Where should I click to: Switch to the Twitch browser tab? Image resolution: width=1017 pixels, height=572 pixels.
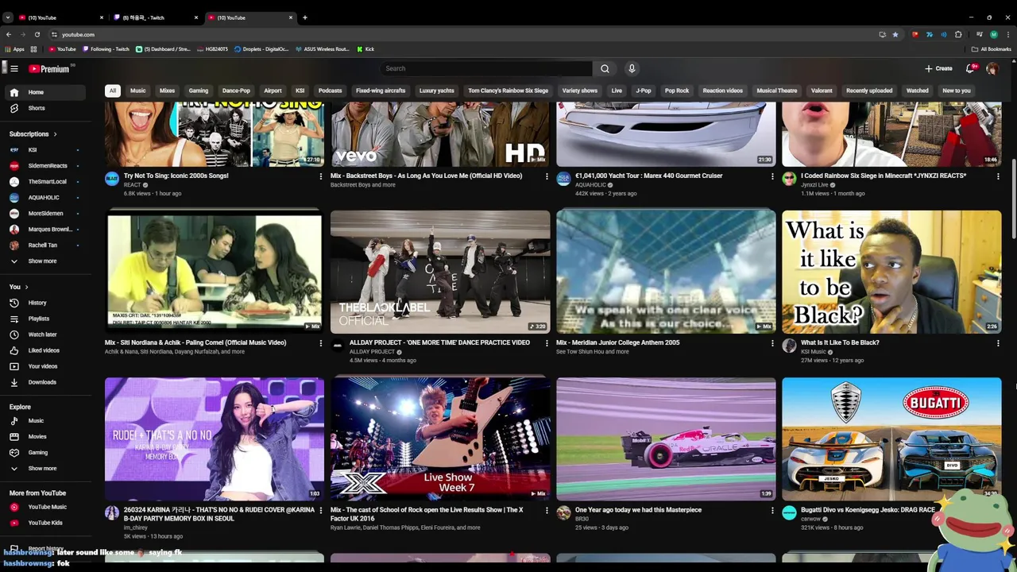click(x=155, y=17)
